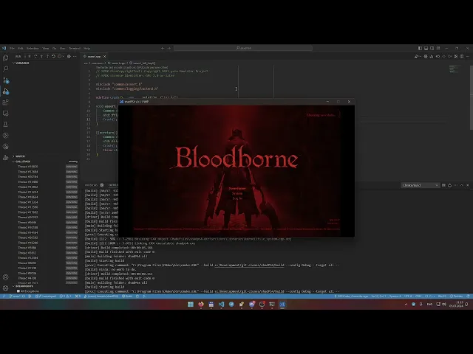This screenshot has width=473, height=354.
Task: Open the Search view in activity bar
Action: (5, 69)
